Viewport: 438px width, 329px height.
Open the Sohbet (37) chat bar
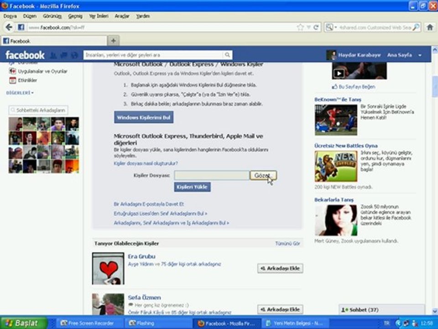pos(381,310)
